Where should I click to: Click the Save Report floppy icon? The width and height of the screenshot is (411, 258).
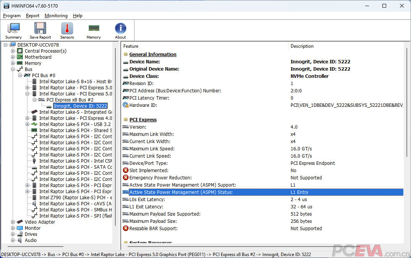(40, 29)
